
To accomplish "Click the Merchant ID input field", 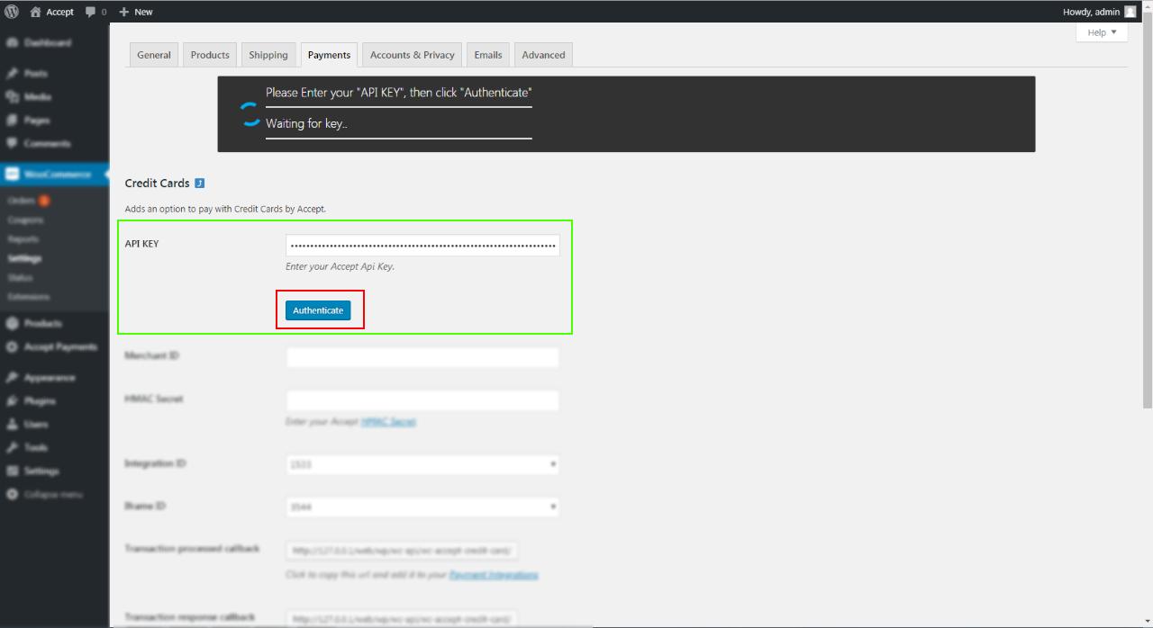I will [x=422, y=357].
